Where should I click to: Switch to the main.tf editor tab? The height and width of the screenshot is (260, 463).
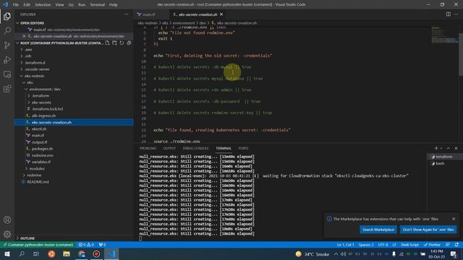coord(148,14)
